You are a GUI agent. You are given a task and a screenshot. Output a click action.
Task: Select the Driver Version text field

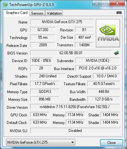pyautogui.click(x=75, y=107)
